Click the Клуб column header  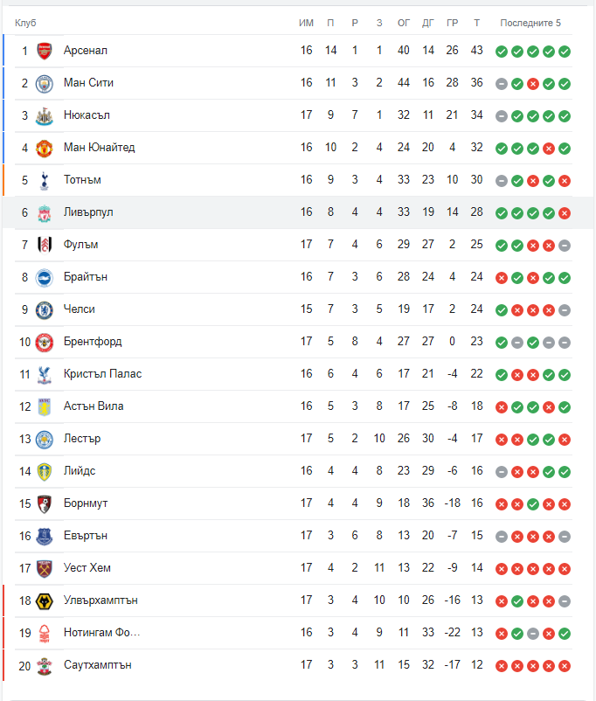point(25,24)
